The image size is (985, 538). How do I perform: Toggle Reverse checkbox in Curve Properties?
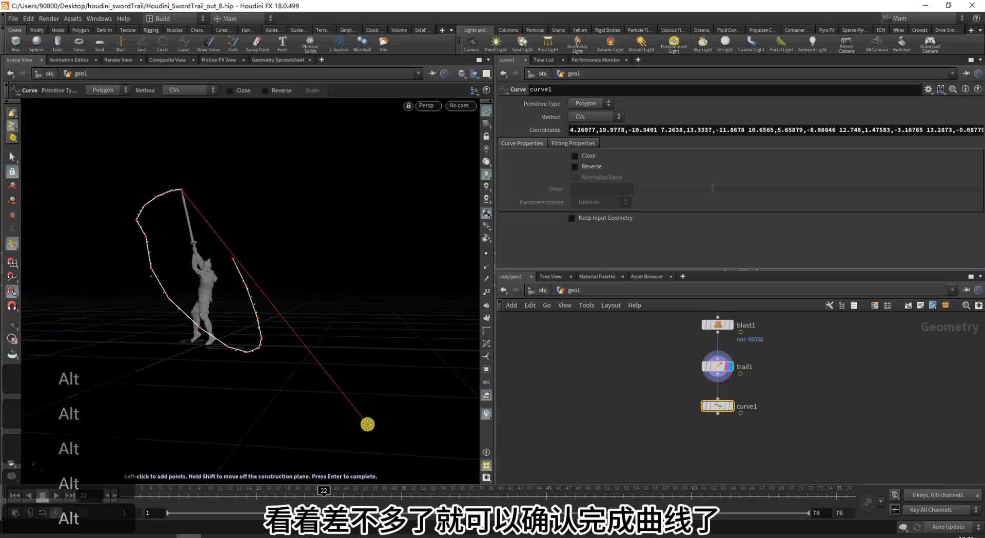[575, 166]
